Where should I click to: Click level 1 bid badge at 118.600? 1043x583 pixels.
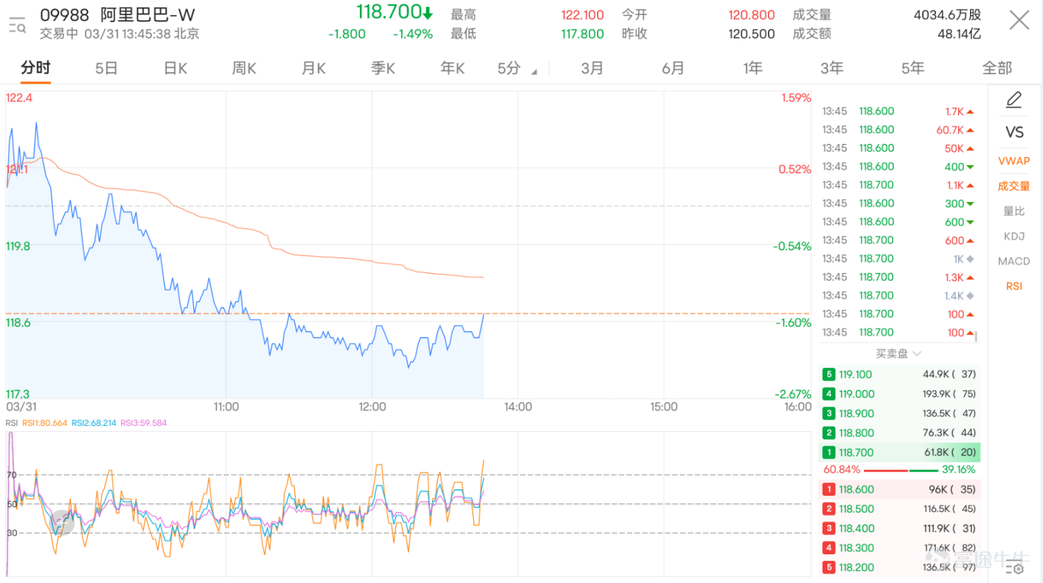click(829, 489)
